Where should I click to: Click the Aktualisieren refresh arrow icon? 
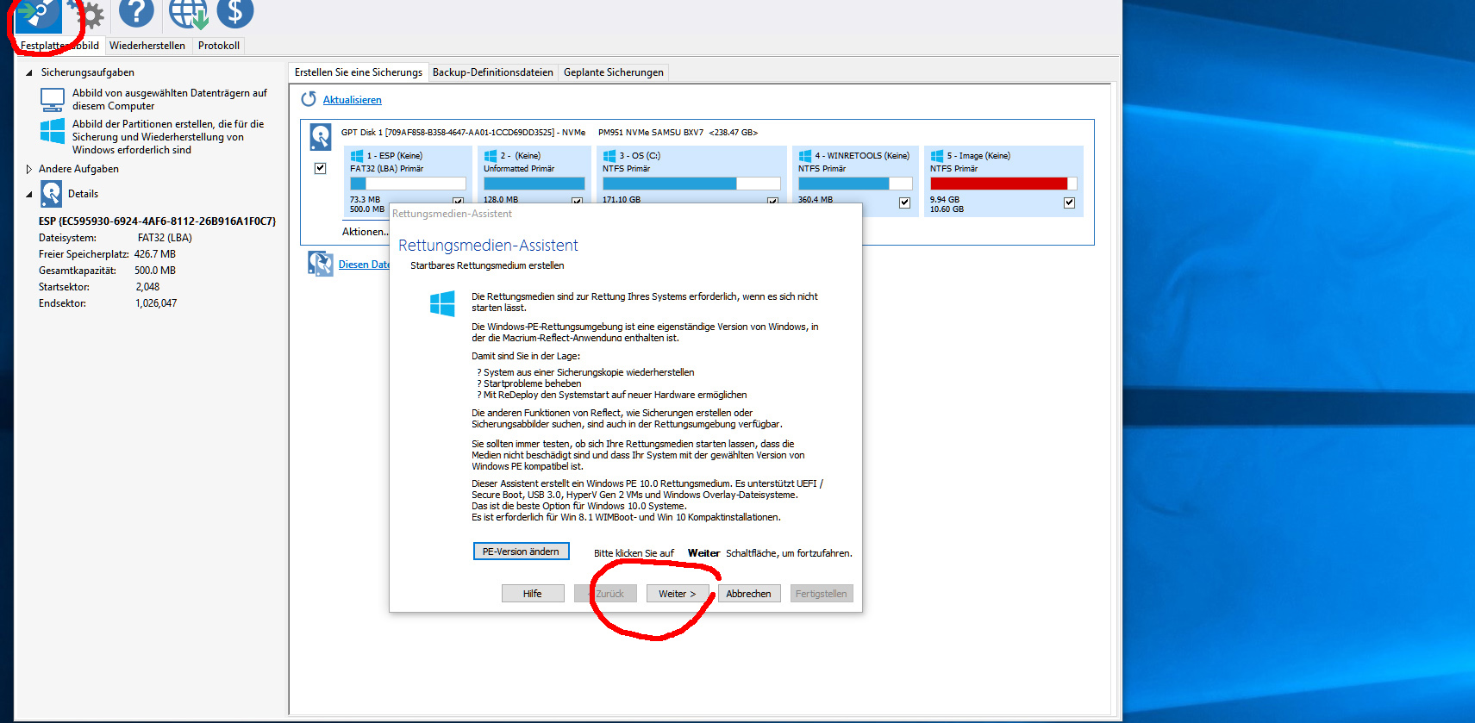309,99
